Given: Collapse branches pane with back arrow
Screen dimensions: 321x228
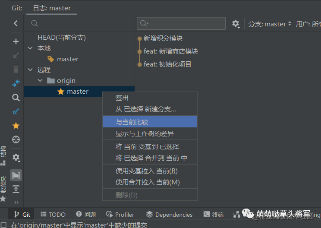Looking at the screenshot, I should click(x=16, y=23).
